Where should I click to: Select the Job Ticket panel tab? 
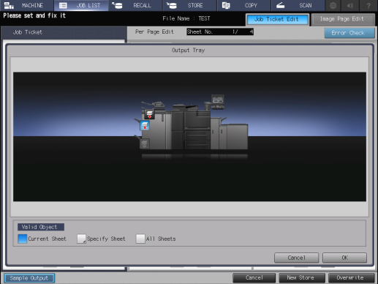click(x=64, y=32)
